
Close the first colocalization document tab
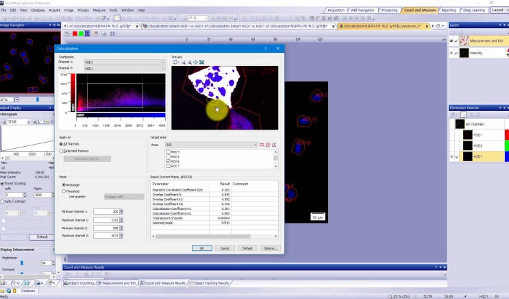click(136, 26)
